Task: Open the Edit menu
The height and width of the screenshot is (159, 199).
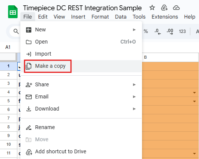Action: [x=43, y=17]
